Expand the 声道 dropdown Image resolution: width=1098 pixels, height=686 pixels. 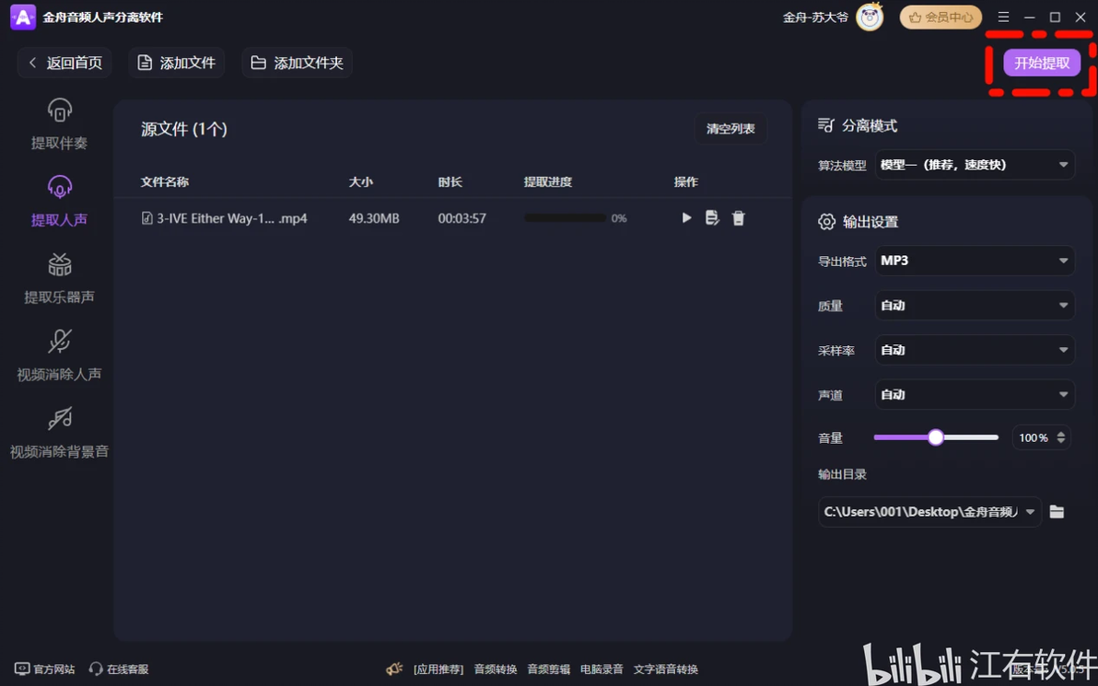pyautogui.click(x=975, y=395)
